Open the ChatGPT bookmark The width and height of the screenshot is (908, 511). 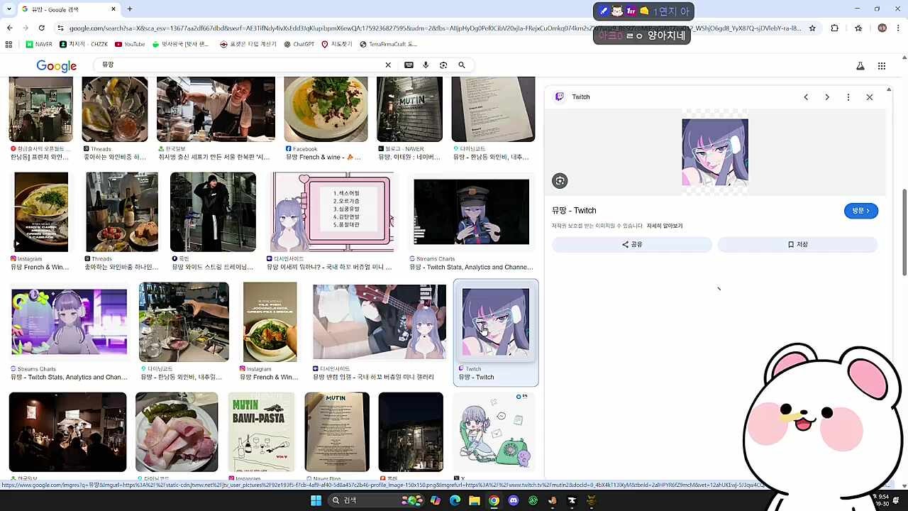tap(299, 44)
